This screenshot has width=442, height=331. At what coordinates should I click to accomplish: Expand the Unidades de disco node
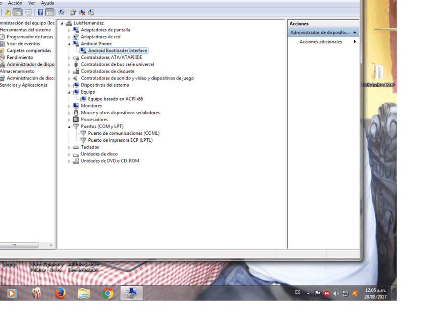pos(69,154)
